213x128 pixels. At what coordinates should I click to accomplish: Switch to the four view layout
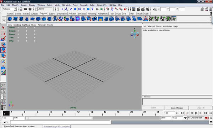coord(3,91)
